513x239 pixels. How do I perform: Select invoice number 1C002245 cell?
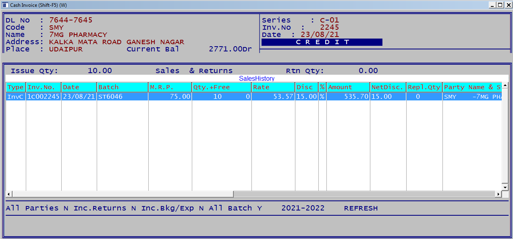click(44, 97)
